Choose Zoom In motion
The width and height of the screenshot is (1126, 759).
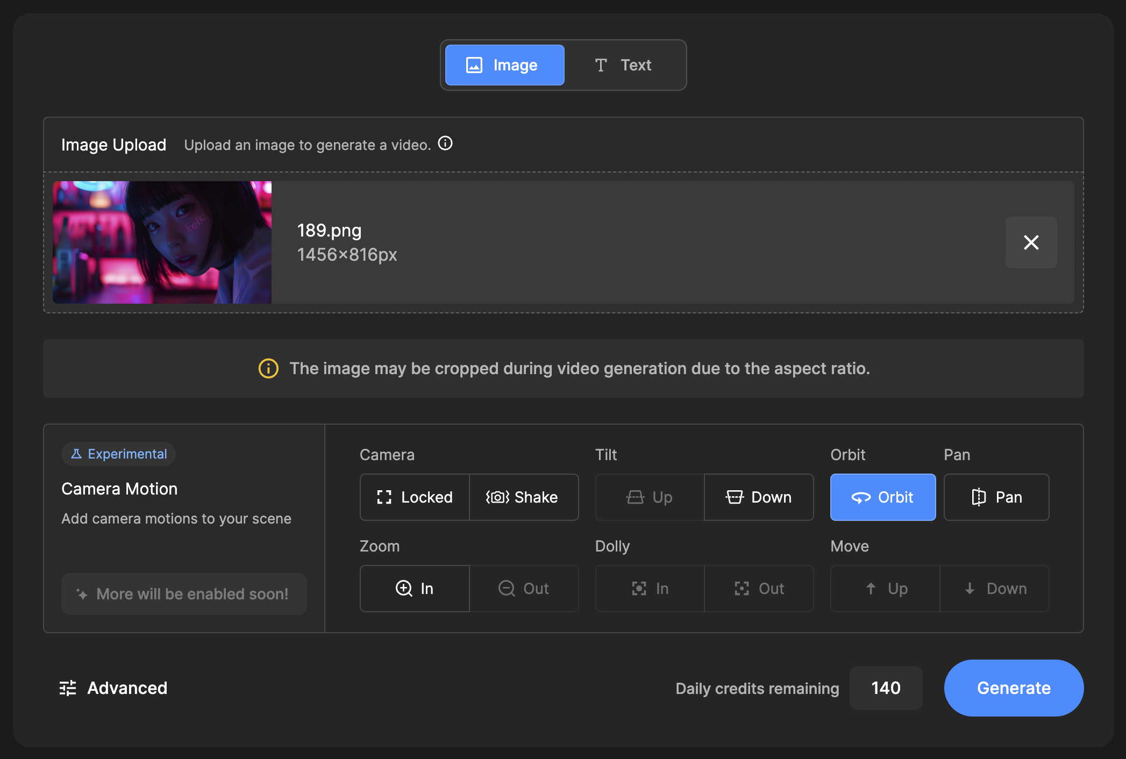415,589
